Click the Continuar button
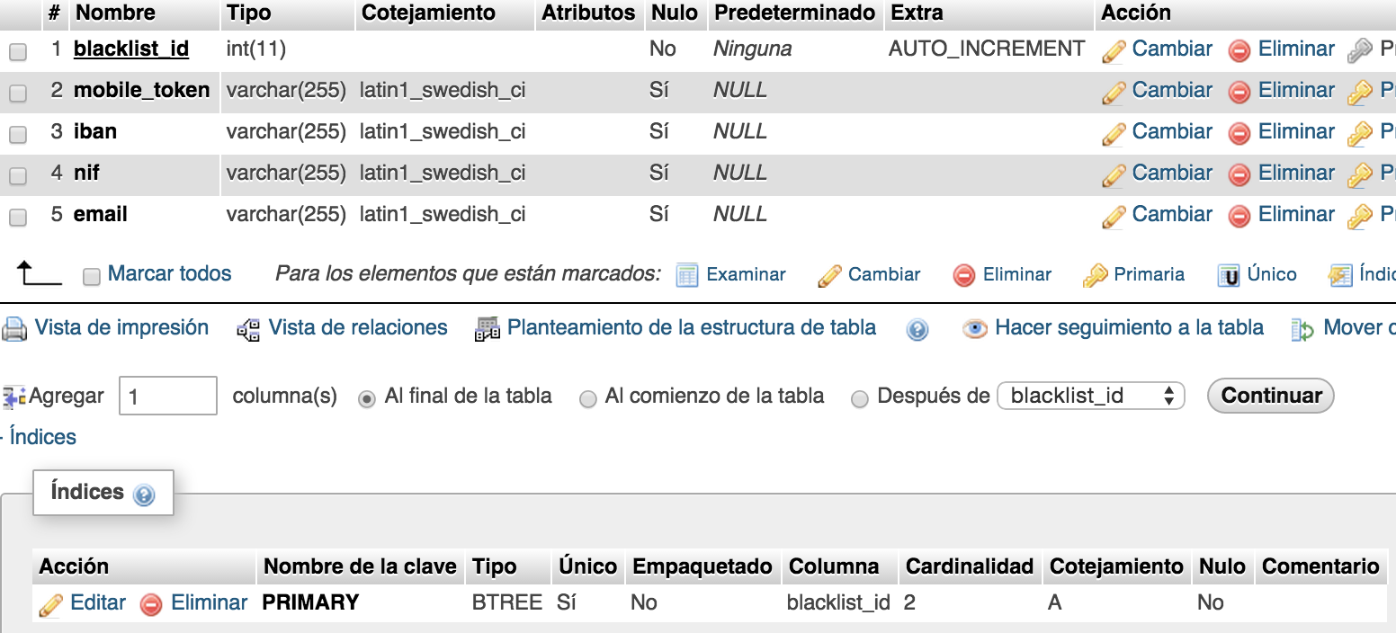This screenshot has width=1396, height=633. 1270,396
